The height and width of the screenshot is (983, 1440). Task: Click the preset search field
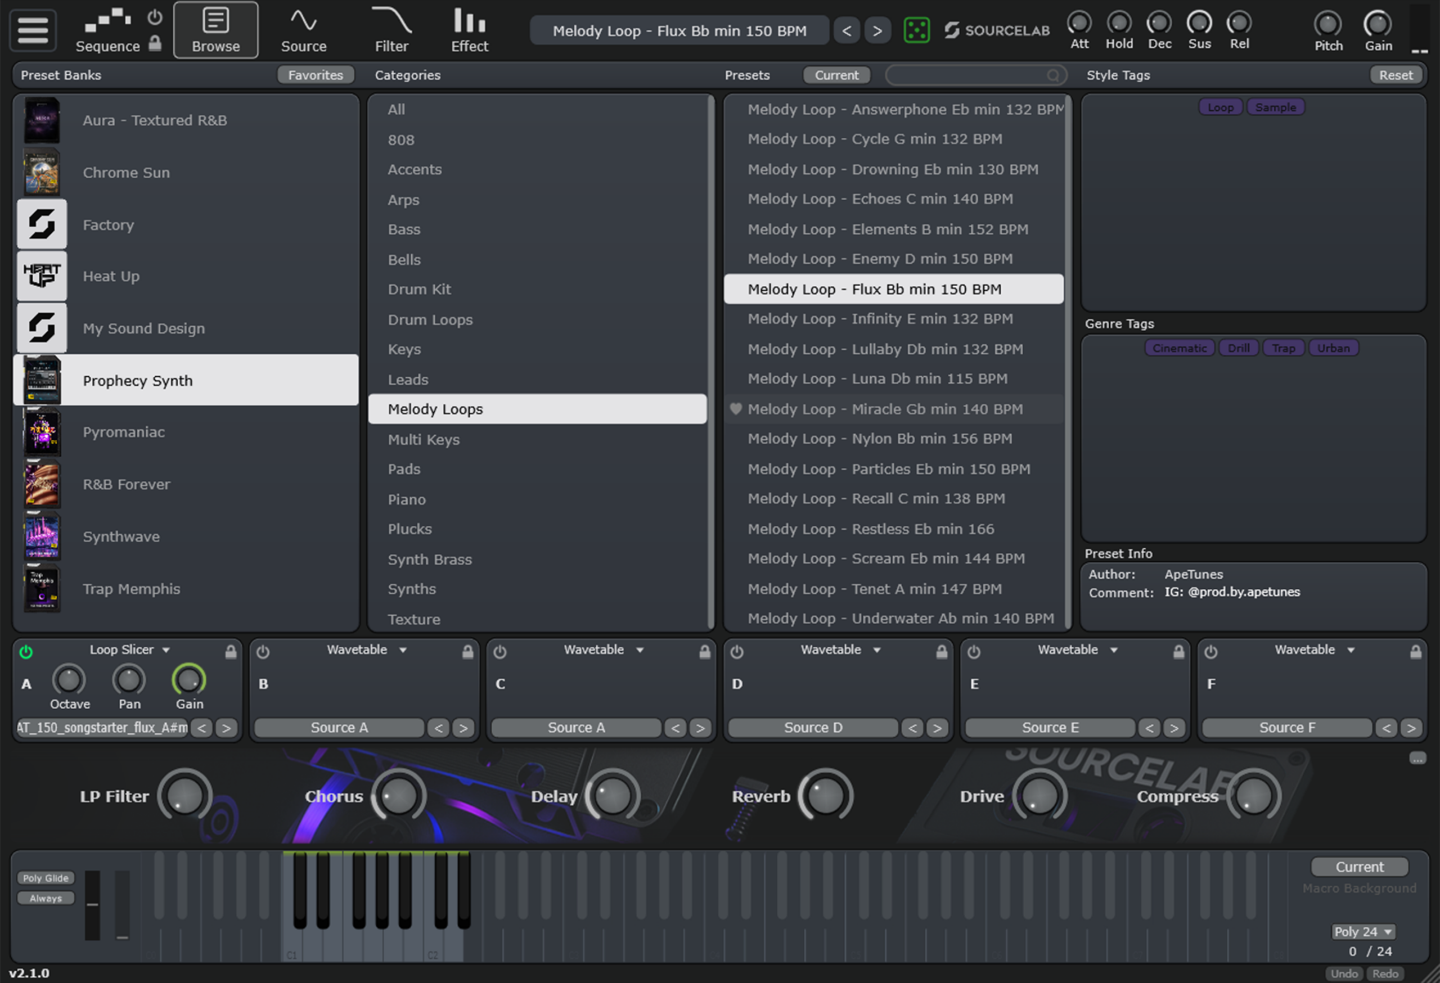pyautogui.click(x=976, y=75)
